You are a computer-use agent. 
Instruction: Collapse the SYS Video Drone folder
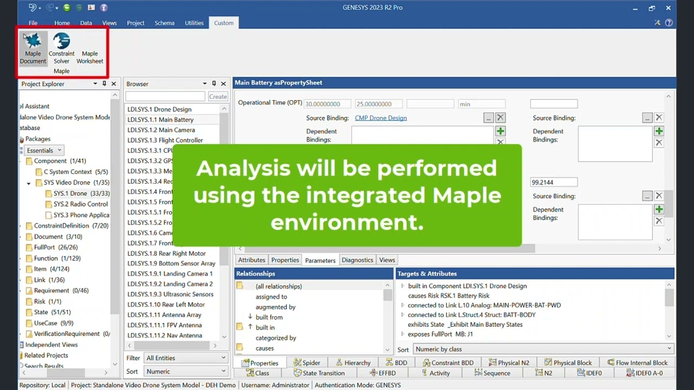29,183
